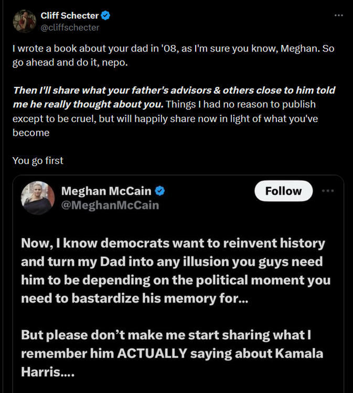The height and width of the screenshot is (393, 353).
Task: Click the "You go first" line
Action: [38, 160]
